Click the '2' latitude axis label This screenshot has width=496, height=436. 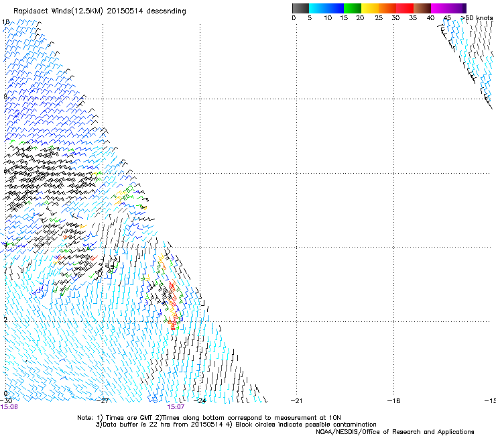5,320
